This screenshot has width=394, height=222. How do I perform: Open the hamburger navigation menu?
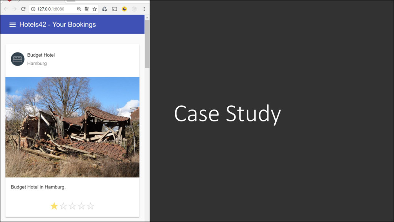point(12,24)
